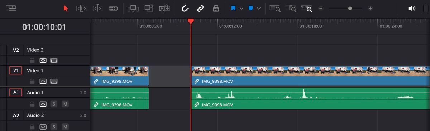Toggle timeline Snapping magnet icon
The height and width of the screenshot is (131, 430).
click(x=185, y=8)
